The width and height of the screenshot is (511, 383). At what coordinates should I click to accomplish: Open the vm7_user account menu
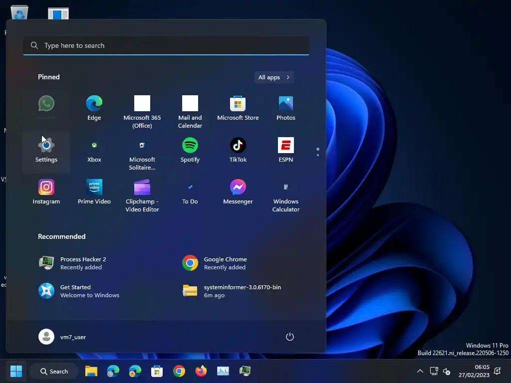62,337
